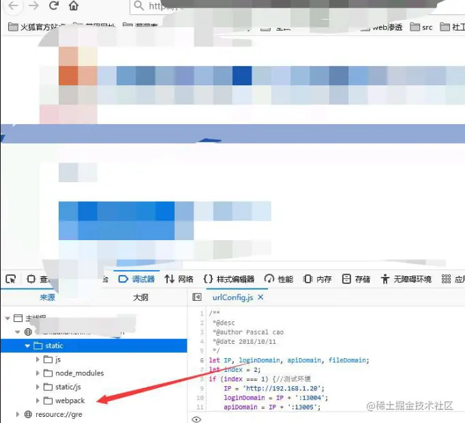465x423 pixels.
Task: Click the 'http://192.168.1.20' string in the code
Action: tap(282, 389)
